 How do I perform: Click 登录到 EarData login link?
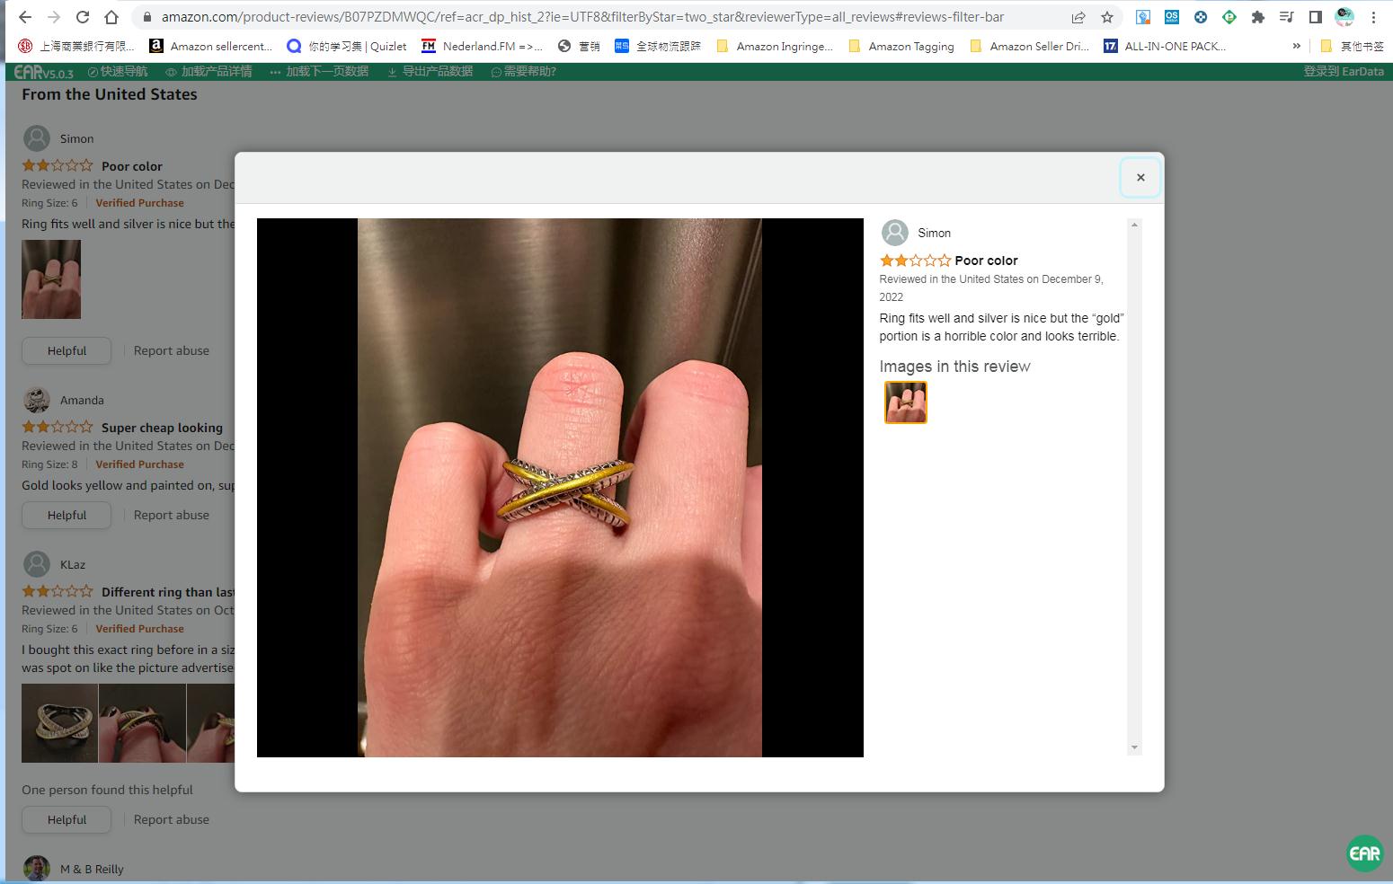pos(1343,71)
